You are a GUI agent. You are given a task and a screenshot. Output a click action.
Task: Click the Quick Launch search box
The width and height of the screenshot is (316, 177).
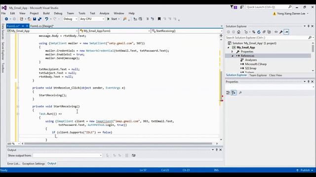click(269, 7)
